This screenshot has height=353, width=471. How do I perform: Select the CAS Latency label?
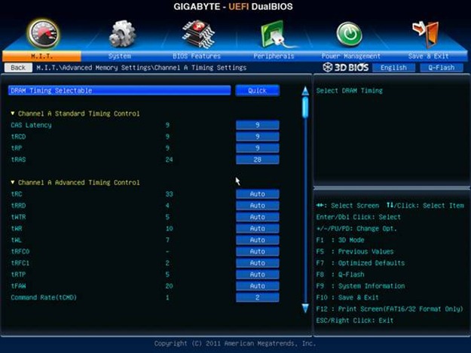(x=31, y=125)
